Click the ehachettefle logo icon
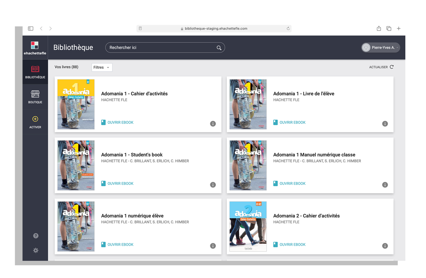The image size is (426, 278). [35, 45]
